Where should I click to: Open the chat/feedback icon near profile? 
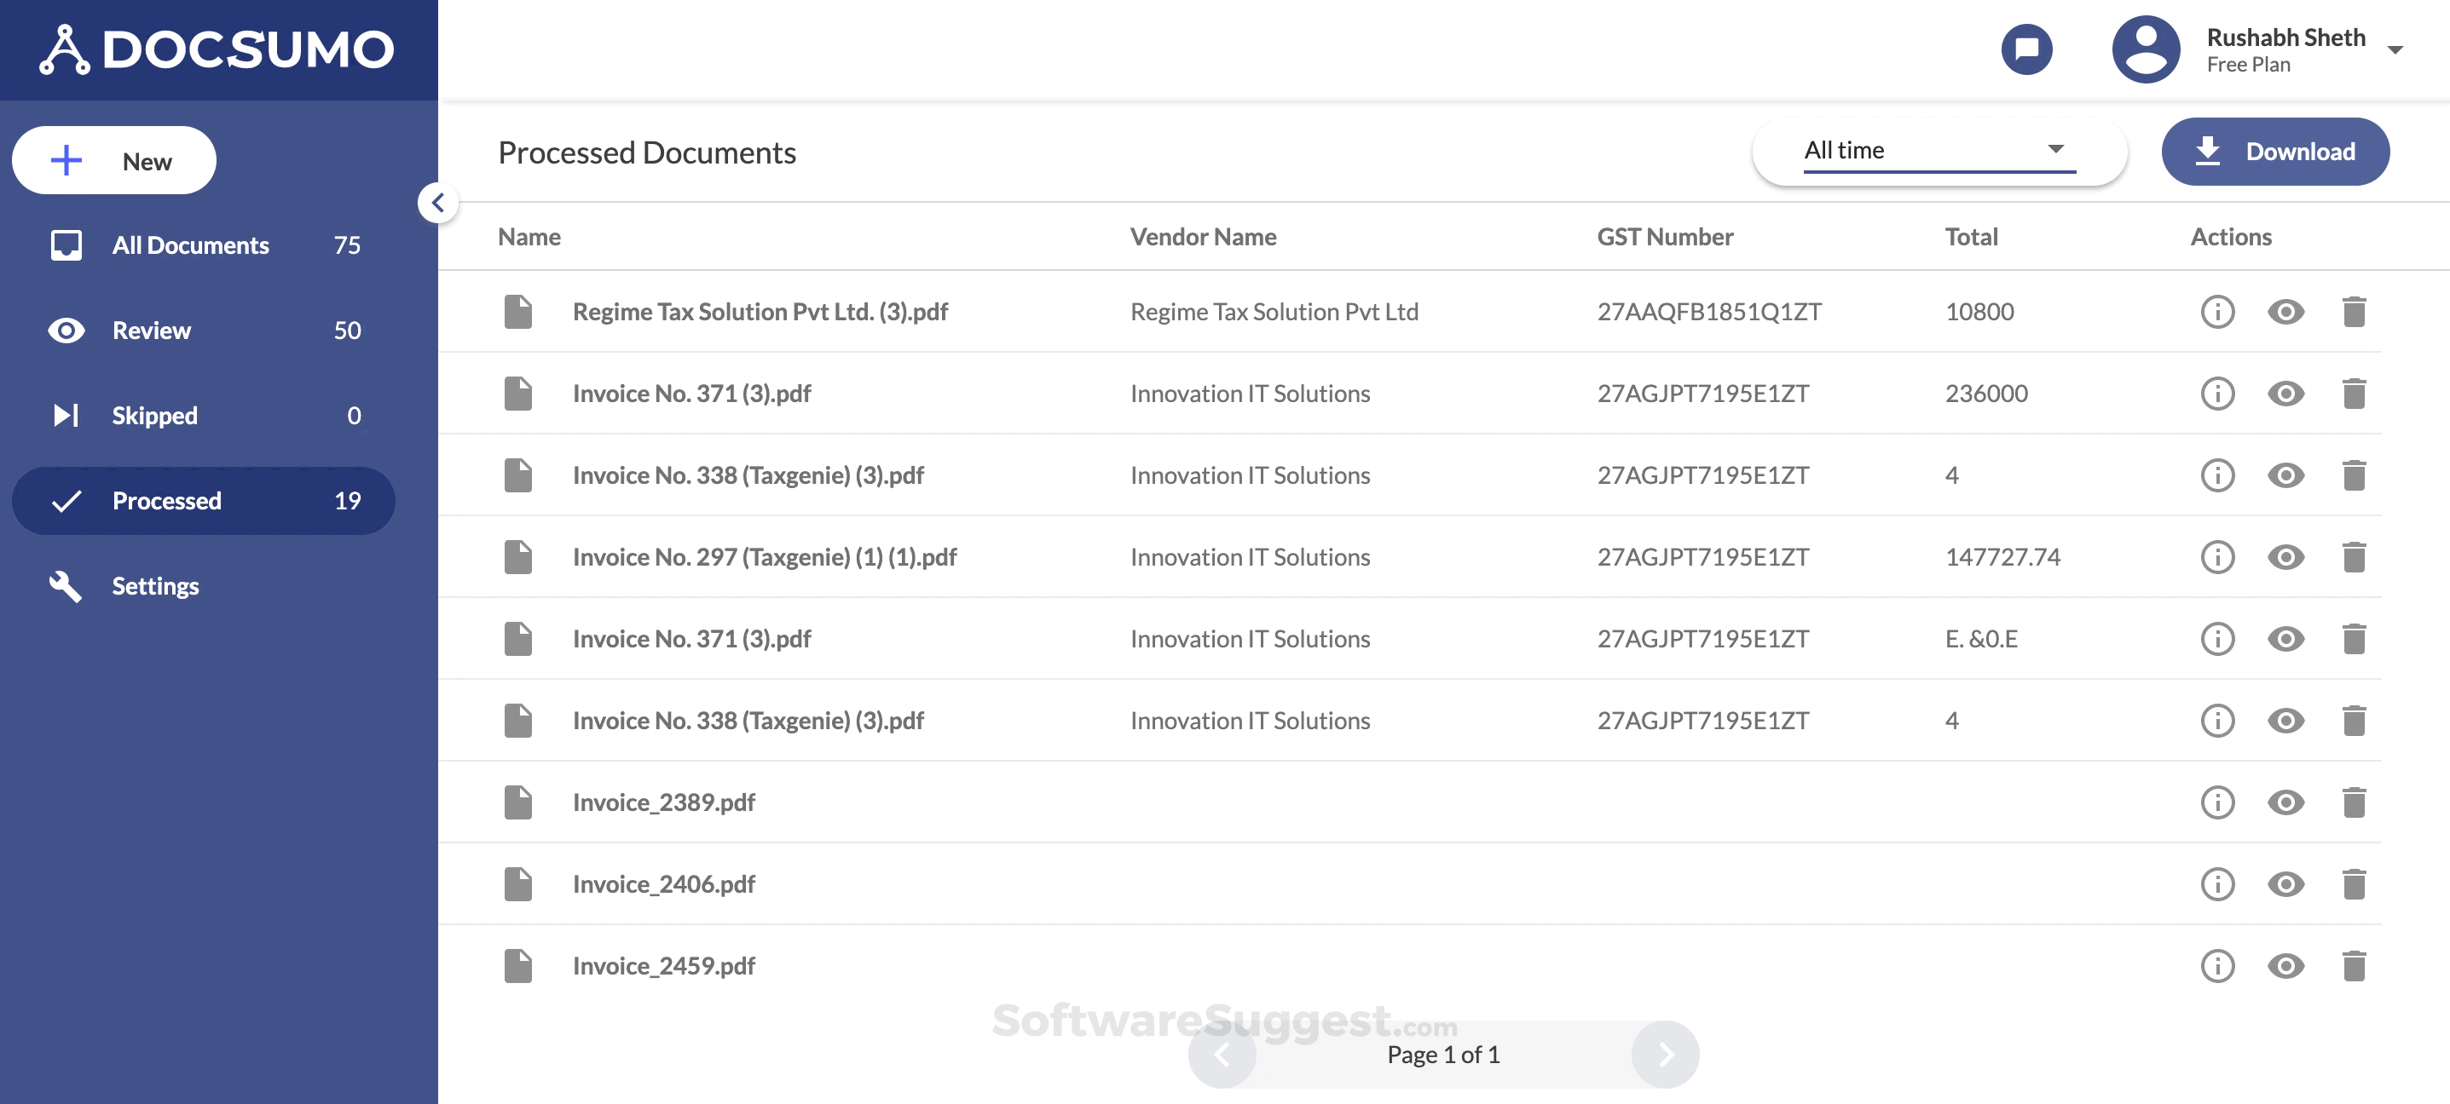[2027, 49]
